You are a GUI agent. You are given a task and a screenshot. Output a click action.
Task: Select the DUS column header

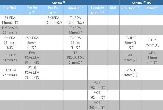(113, 10)
